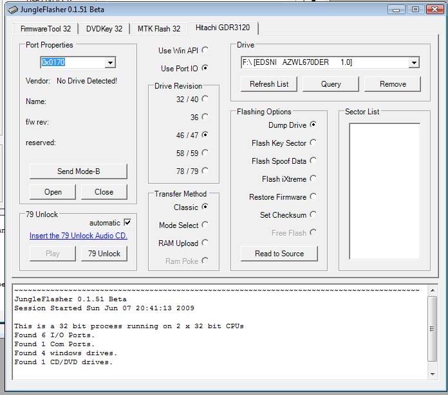This screenshot has height=395, width=448.
Task: Click the Read to Source button
Action: point(279,254)
